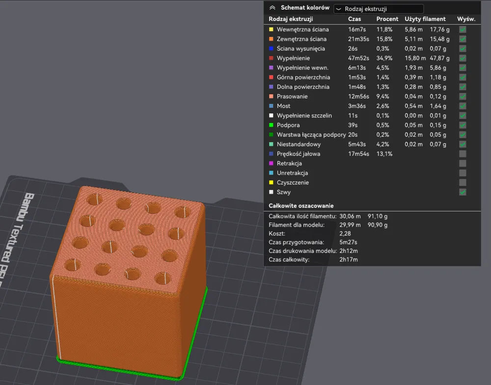Click the Filament dla modelu 90,90 g value
This screenshot has width=491, height=385.
pyautogui.click(x=378, y=225)
